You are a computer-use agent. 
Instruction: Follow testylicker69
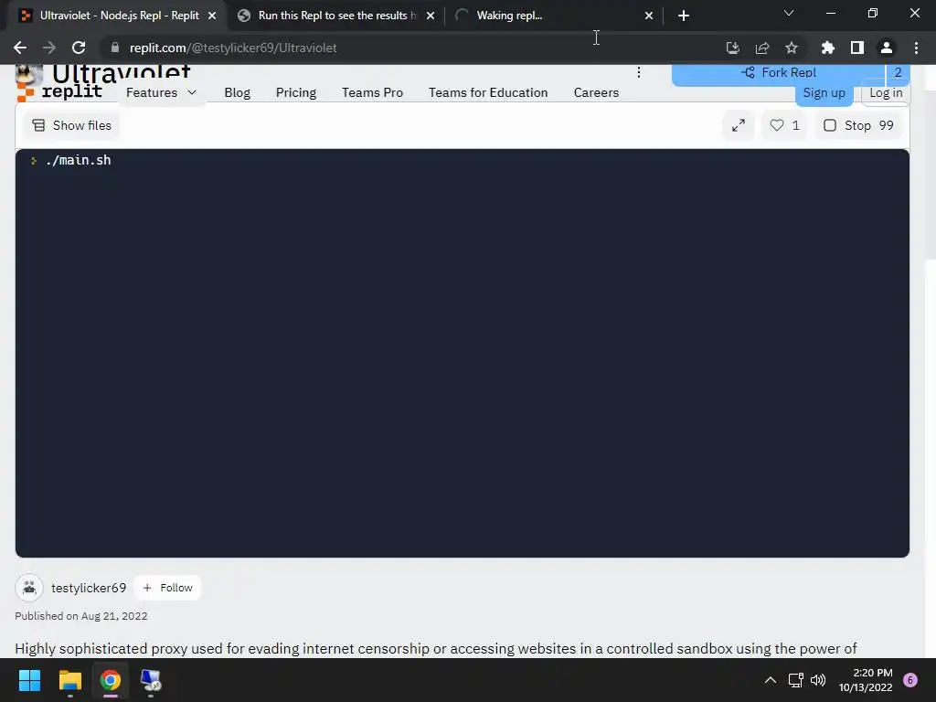coord(168,588)
